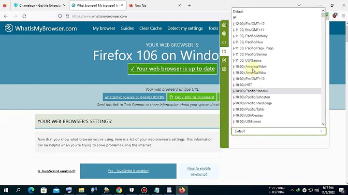Open Microsoft Store from taskbar
Viewport: 348px width, 195px height.
coord(43,190)
